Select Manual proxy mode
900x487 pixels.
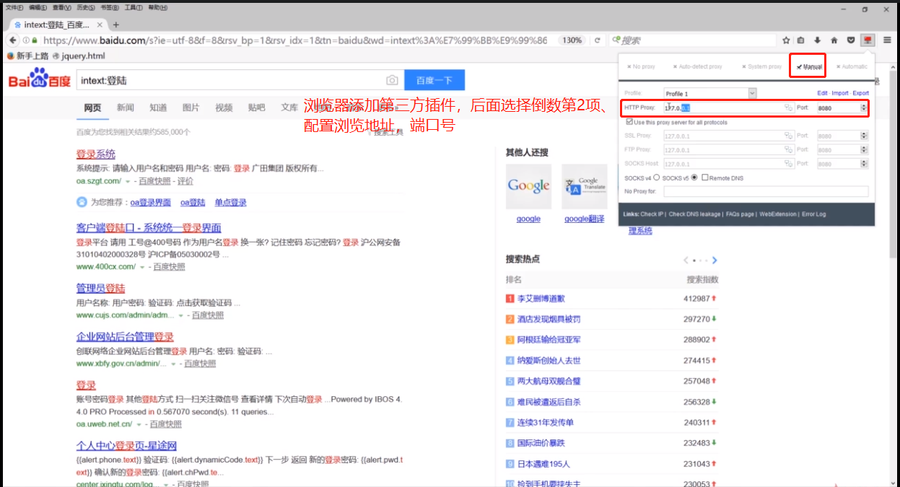pyautogui.click(x=810, y=66)
